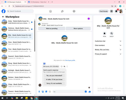Send a thumbs-up like
Screen dimensions: 126x100
coord(90,92)
